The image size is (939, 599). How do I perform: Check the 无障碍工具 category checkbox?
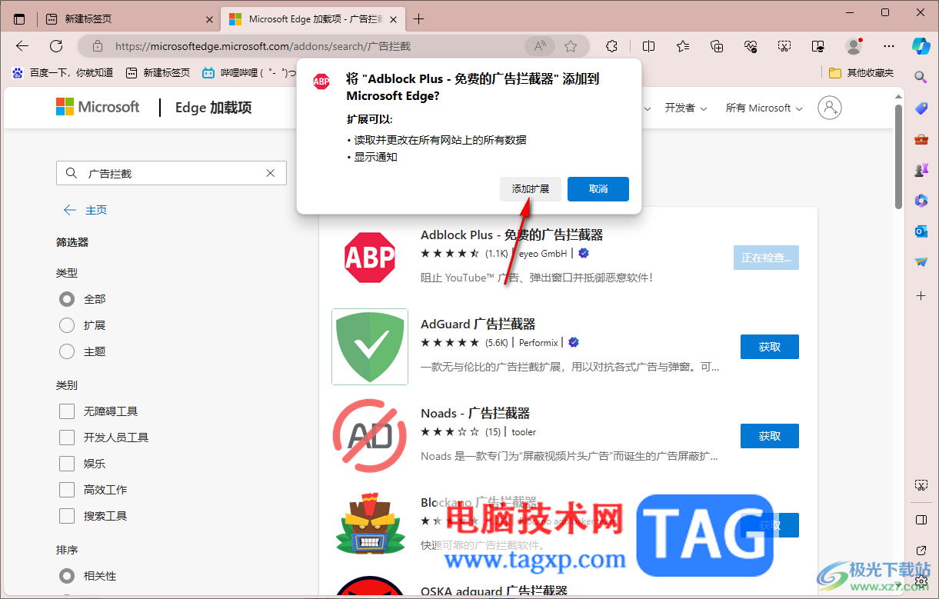(x=67, y=411)
